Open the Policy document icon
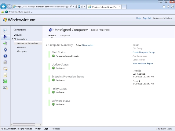The image size is (175, 131). (5, 75)
